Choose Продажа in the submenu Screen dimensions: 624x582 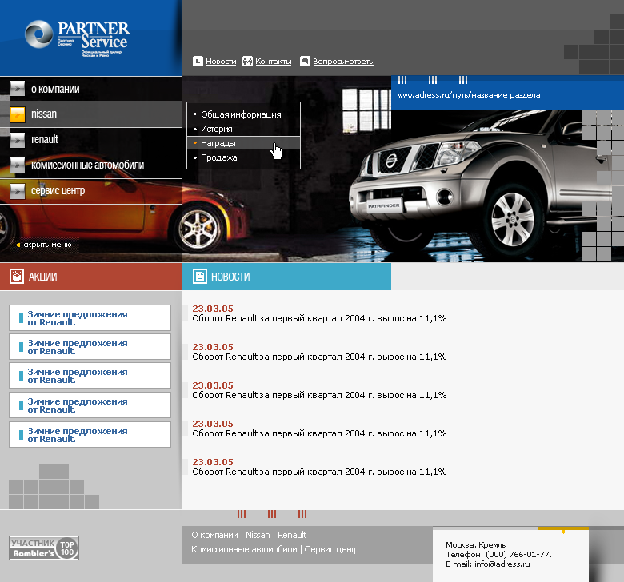tap(219, 158)
